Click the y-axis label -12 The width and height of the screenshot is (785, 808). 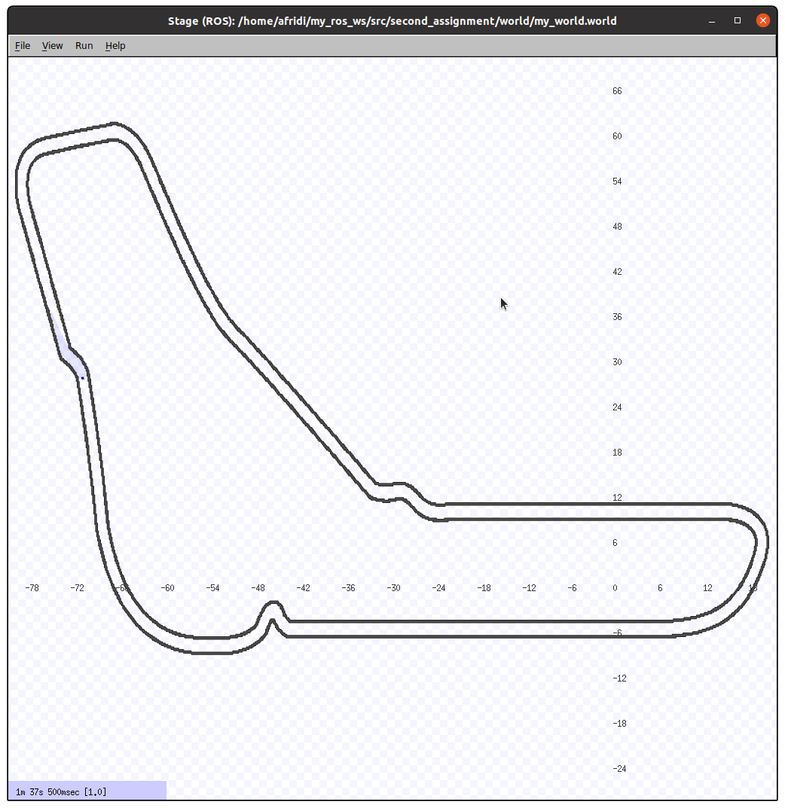coord(619,678)
